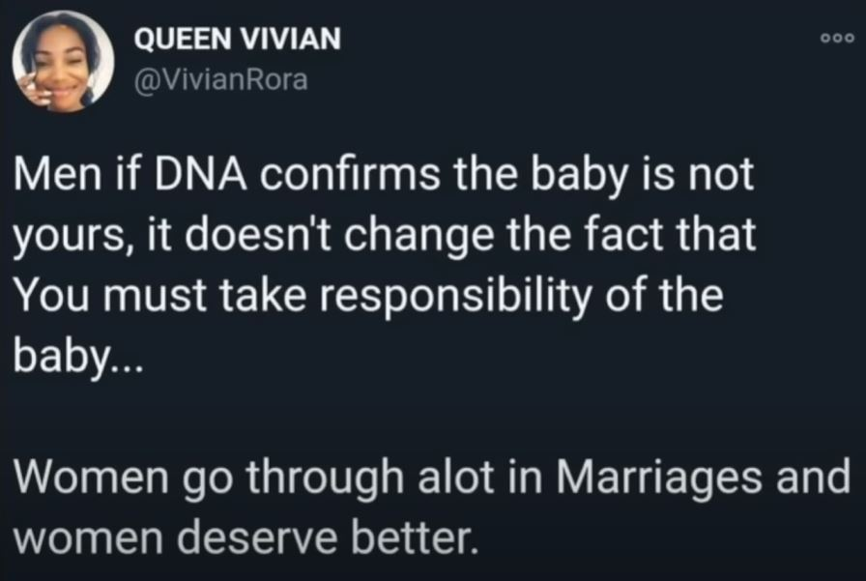Viewport: 866px width, 581px height.
Task: Open the @VivianRora handle link
Action: (x=220, y=79)
